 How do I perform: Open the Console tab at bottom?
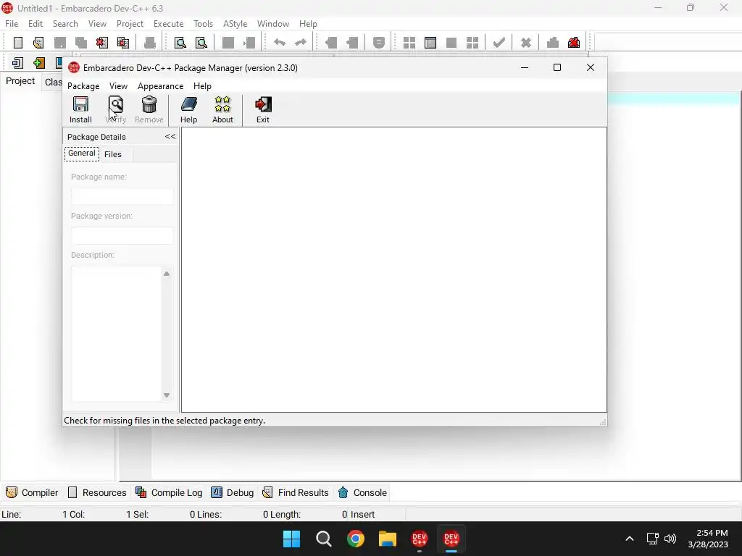(x=362, y=492)
